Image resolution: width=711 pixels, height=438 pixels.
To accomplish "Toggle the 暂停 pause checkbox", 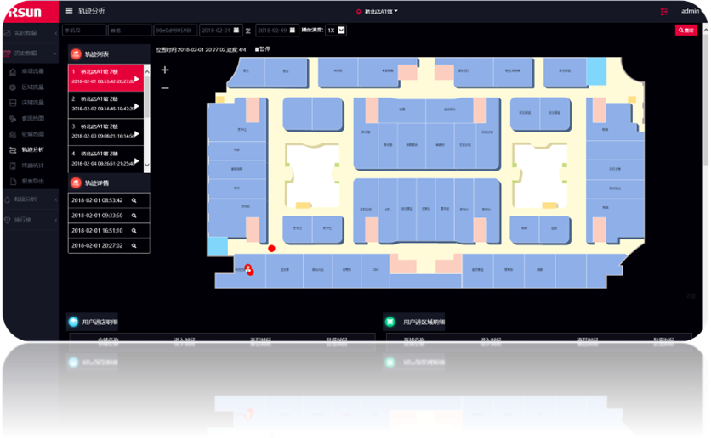I will [257, 49].
